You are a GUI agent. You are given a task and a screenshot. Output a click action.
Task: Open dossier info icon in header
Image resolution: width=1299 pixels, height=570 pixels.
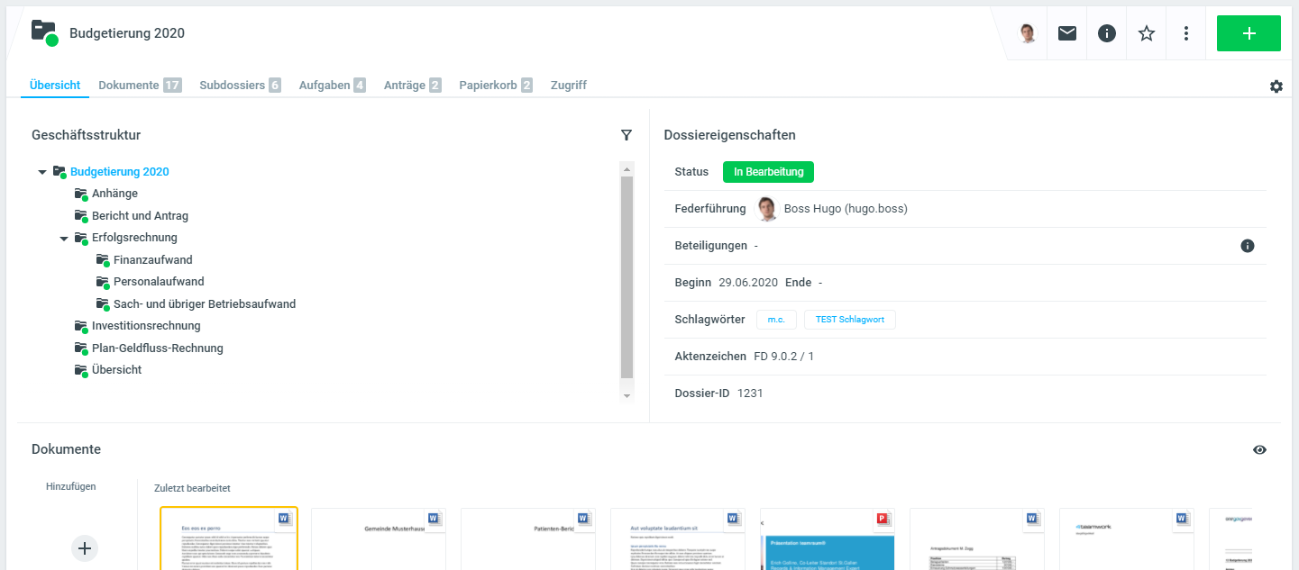pyautogui.click(x=1107, y=33)
